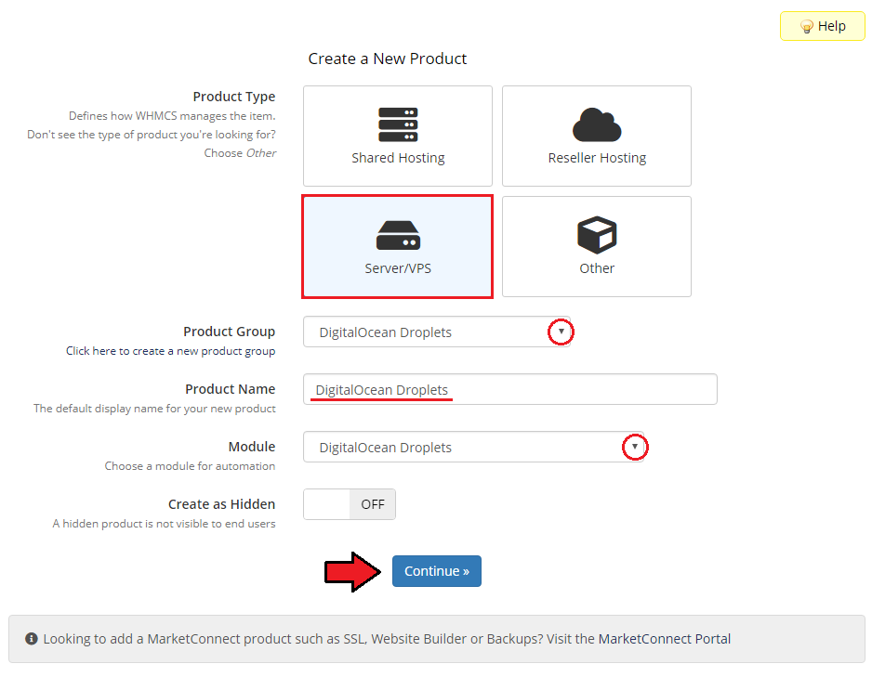Image resolution: width=872 pixels, height=677 pixels.
Task: Click the 'Product Type' label
Action: tap(234, 97)
